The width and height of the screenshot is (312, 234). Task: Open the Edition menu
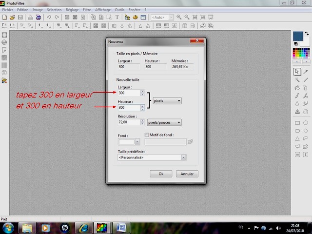[23, 10]
